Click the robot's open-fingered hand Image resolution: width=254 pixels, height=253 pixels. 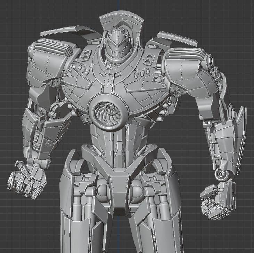[27, 180]
